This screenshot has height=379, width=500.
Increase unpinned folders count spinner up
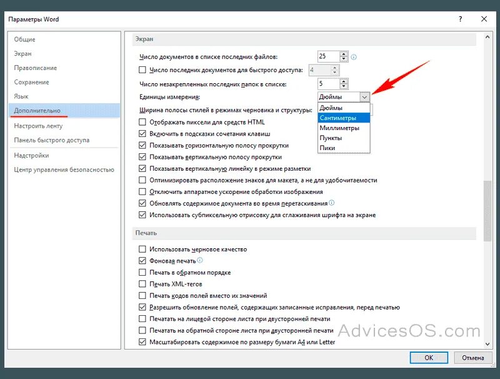[343, 81]
